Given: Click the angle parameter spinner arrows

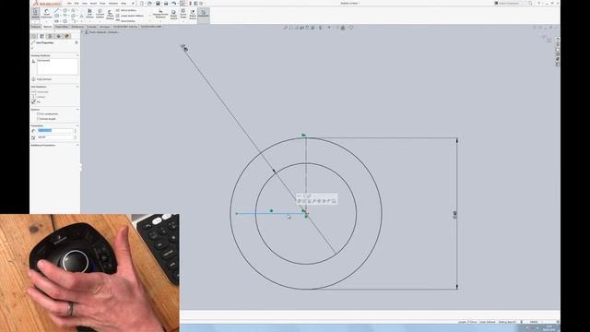Looking at the screenshot, I should pos(76,137).
